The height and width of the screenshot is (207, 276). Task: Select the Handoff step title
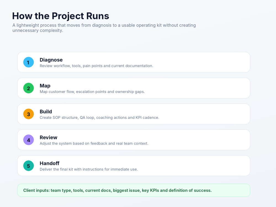point(49,163)
